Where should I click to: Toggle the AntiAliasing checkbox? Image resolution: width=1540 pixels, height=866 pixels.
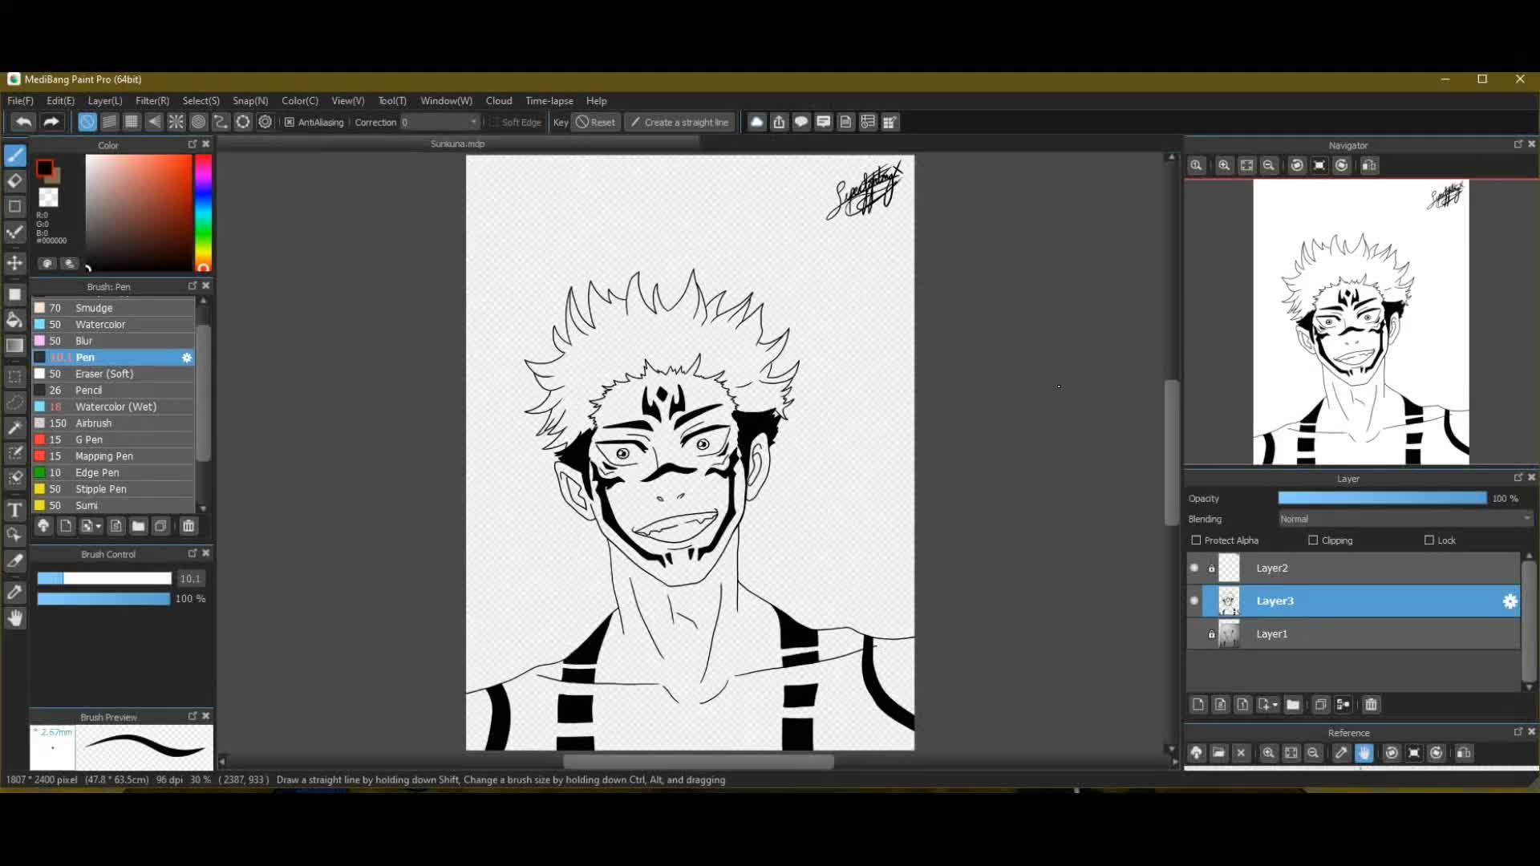(x=290, y=122)
